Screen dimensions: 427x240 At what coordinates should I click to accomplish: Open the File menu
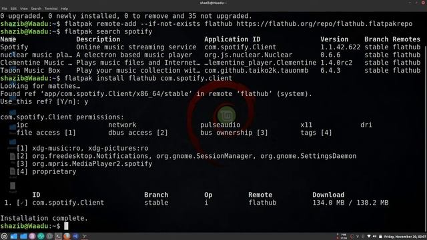pyautogui.click(x=5, y=9)
